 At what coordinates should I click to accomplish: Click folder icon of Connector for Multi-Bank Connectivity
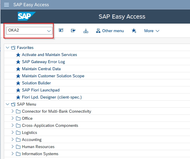tap(18, 112)
